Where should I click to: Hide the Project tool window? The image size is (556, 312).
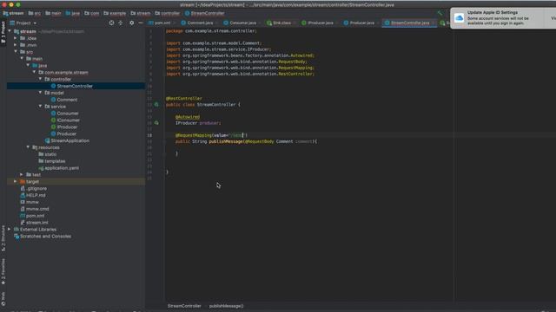click(x=141, y=23)
